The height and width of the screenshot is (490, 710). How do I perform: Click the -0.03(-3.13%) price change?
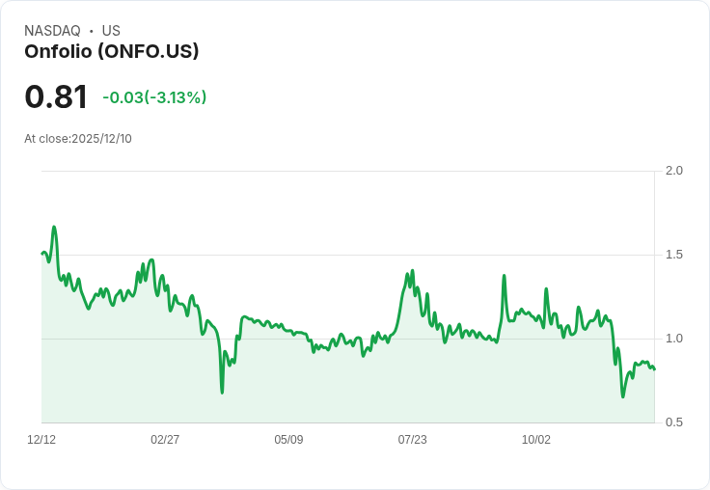[154, 97]
